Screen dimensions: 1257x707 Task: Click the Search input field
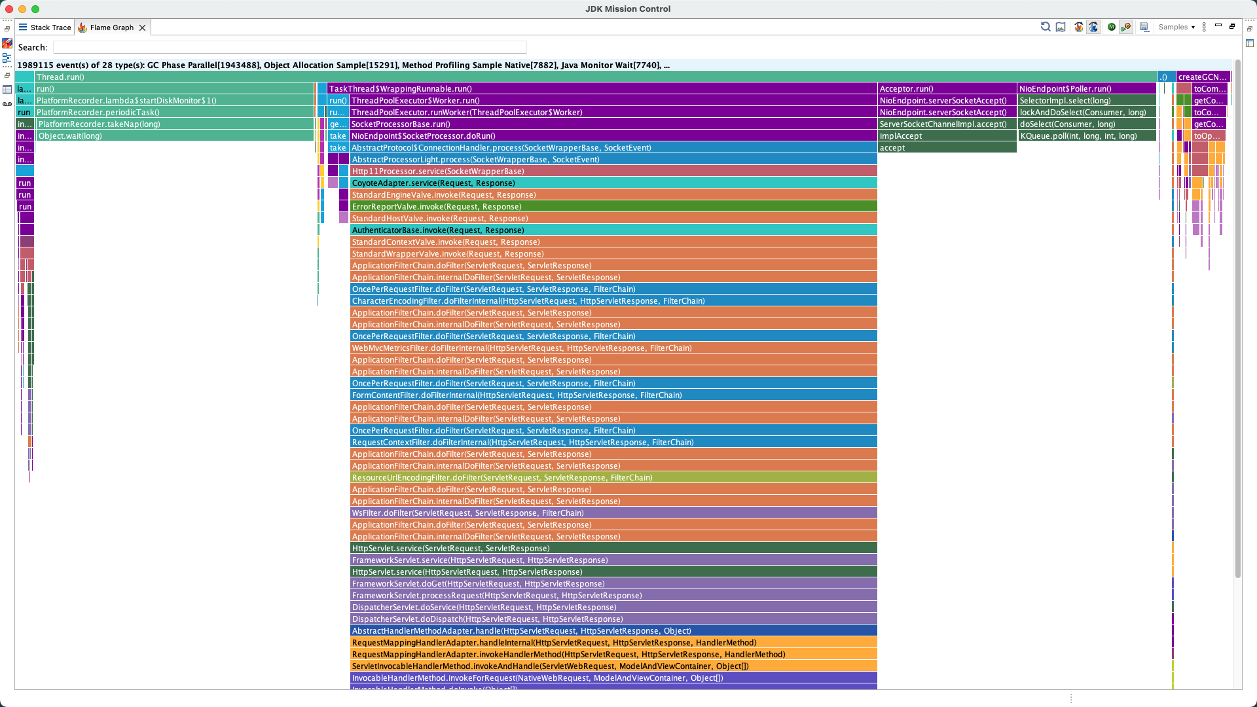tap(289, 47)
